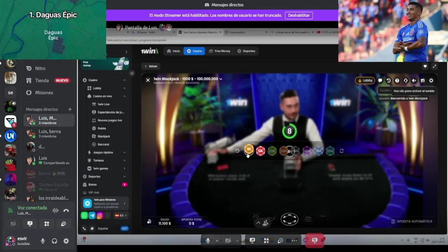Disconnect from the voice call

tap(66, 210)
